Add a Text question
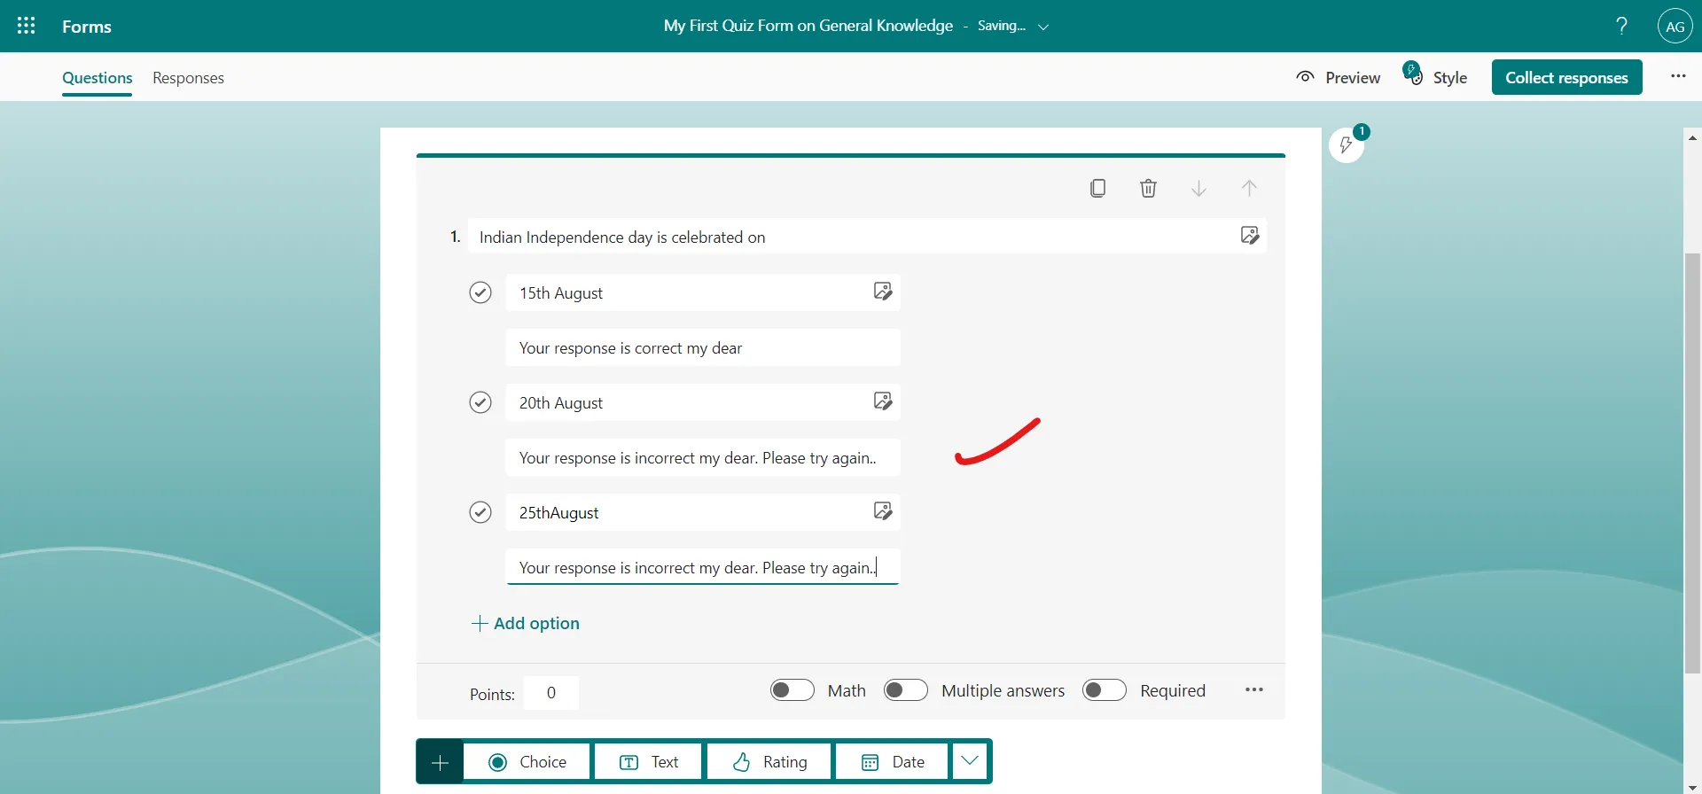Viewport: 1702px width, 794px height. pos(648,762)
